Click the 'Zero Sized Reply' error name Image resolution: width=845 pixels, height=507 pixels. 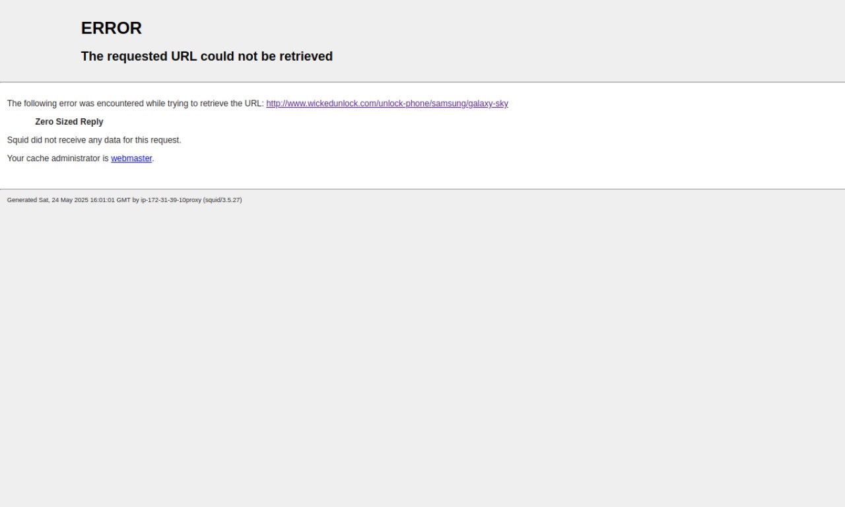pos(69,121)
